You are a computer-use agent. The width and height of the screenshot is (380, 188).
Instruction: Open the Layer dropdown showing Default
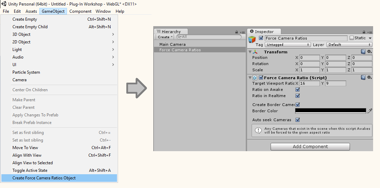349,45
